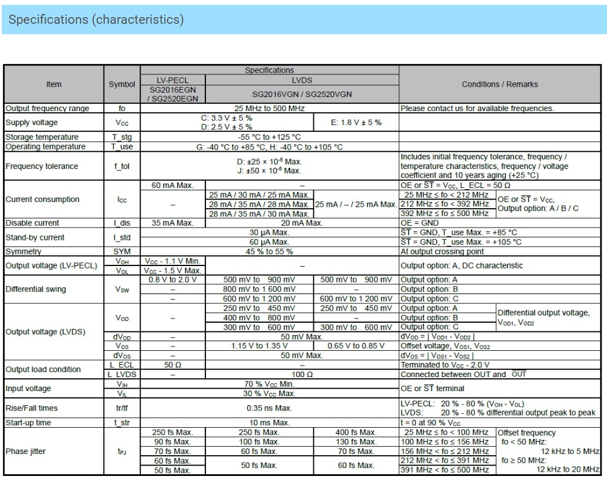This screenshot has height=479, width=607.
Task: Click the '50 Ω' cell
Action: 172,365
